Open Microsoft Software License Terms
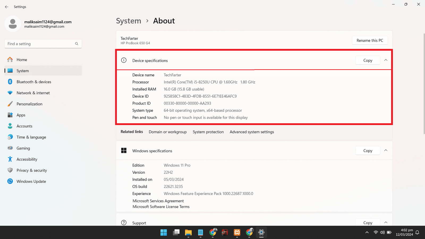Viewport: 425px width, 239px height. click(x=161, y=207)
